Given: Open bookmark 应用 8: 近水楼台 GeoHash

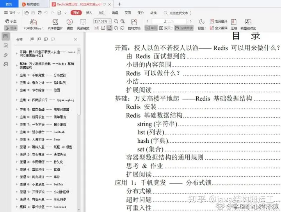Looking at the screenshot, I should click(42, 132).
